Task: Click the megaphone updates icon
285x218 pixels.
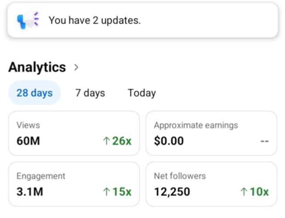Action: pos(27,20)
